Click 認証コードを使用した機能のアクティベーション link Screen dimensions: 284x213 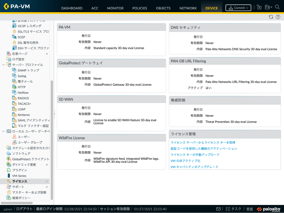(204, 149)
